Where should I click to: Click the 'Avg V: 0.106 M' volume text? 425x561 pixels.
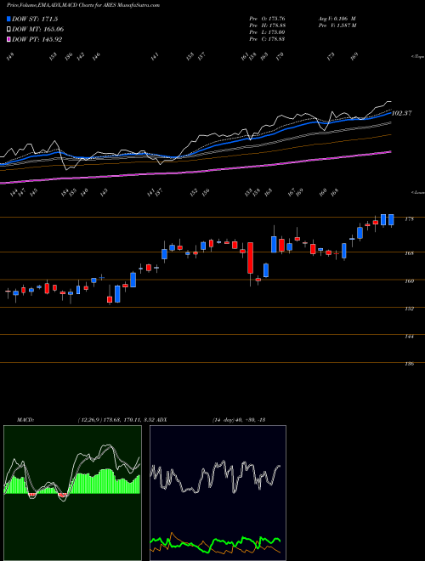point(337,19)
